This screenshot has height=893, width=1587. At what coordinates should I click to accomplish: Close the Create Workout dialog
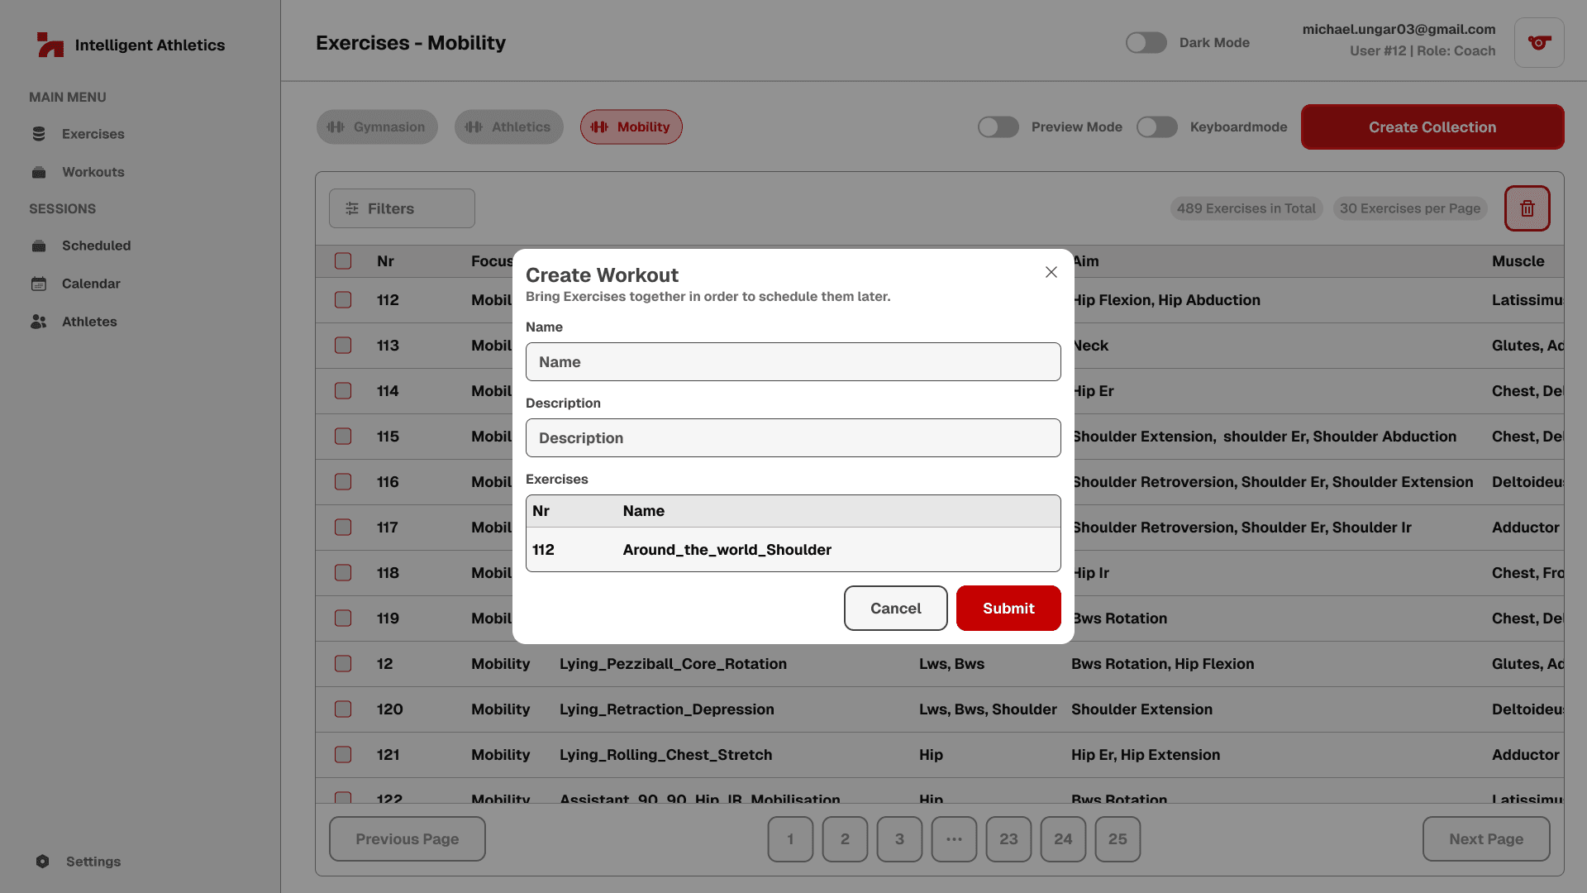coord(1051,272)
